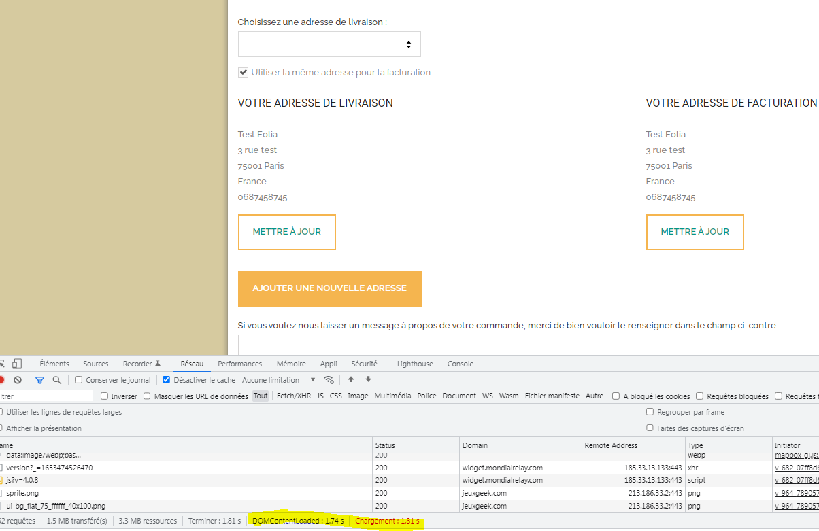Check 'Requêtes bloquées' checkbox
819x531 pixels.
click(x=700, y=396)
